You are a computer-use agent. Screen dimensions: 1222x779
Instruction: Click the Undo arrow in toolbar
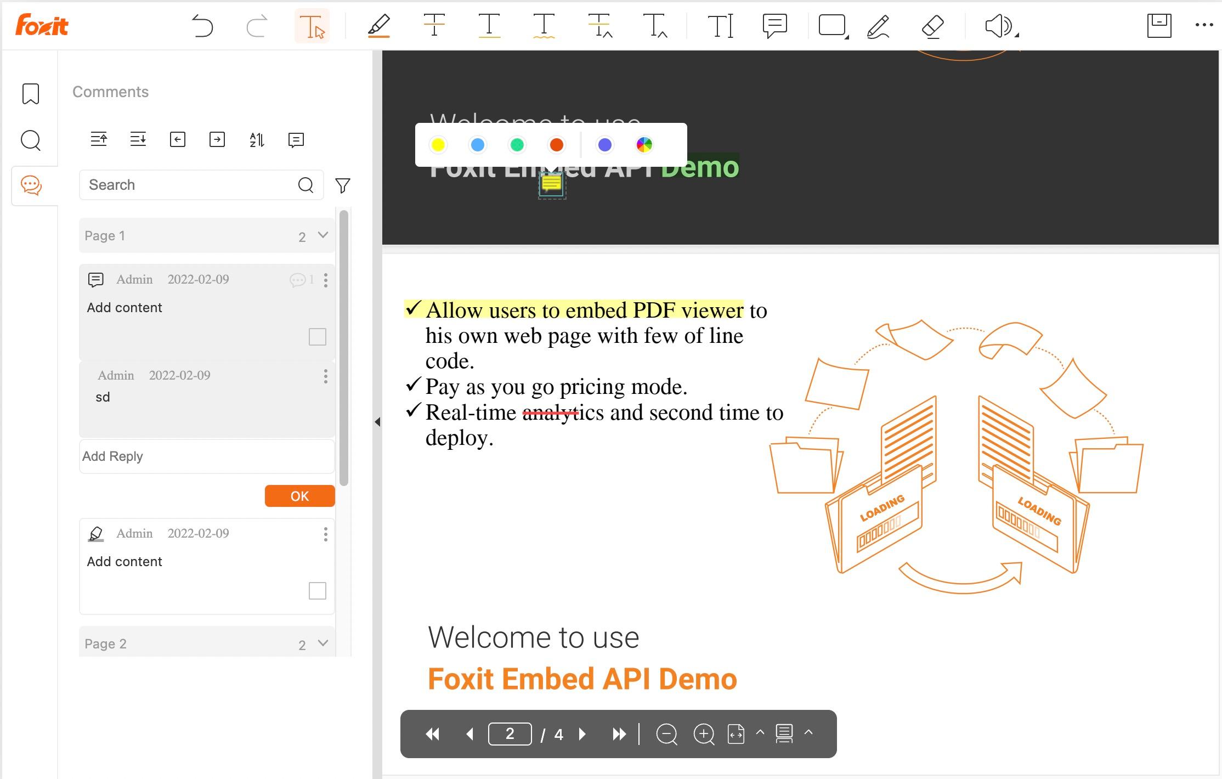202,26
